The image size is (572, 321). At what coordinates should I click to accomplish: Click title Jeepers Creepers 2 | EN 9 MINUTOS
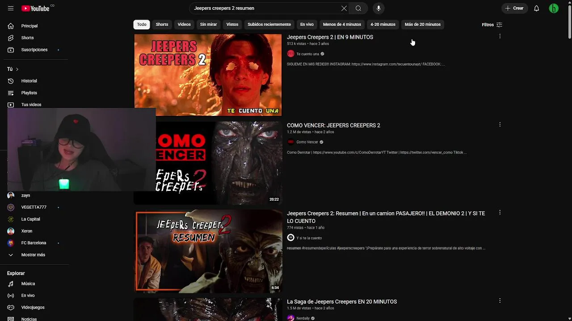pyautogui.click(x=330, y=37)
